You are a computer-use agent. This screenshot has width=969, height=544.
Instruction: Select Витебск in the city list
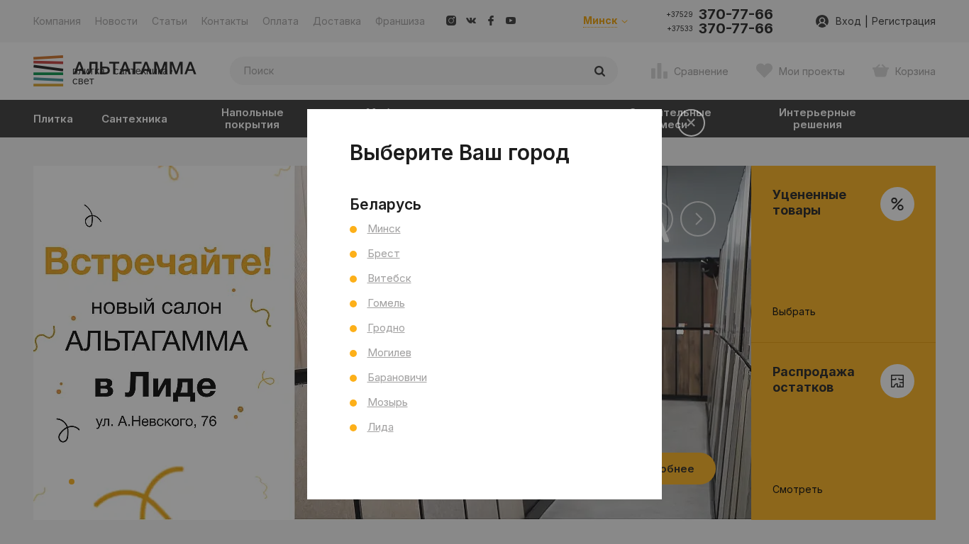click(389, 278)
